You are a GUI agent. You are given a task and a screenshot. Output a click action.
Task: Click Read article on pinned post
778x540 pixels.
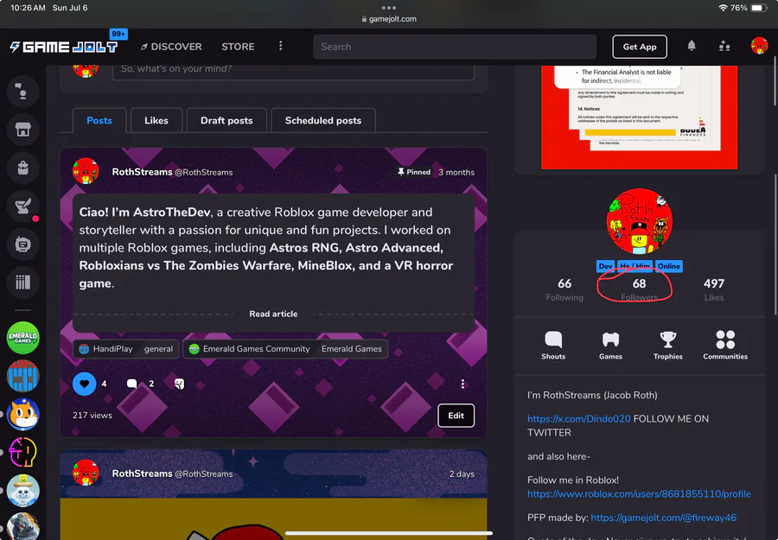tap(273, 314)
